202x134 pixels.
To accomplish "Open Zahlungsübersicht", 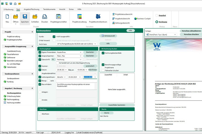I will tap(121, 23).
